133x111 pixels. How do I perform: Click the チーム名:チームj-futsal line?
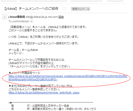click(x=23, y=50)
